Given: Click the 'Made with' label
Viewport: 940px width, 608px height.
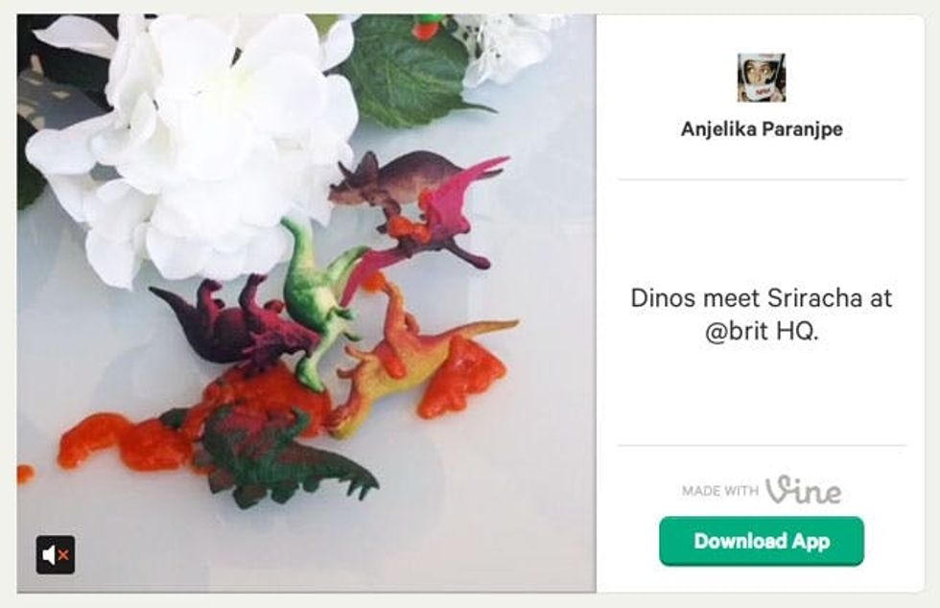Looking at the screenshot, I should point(719,491).
